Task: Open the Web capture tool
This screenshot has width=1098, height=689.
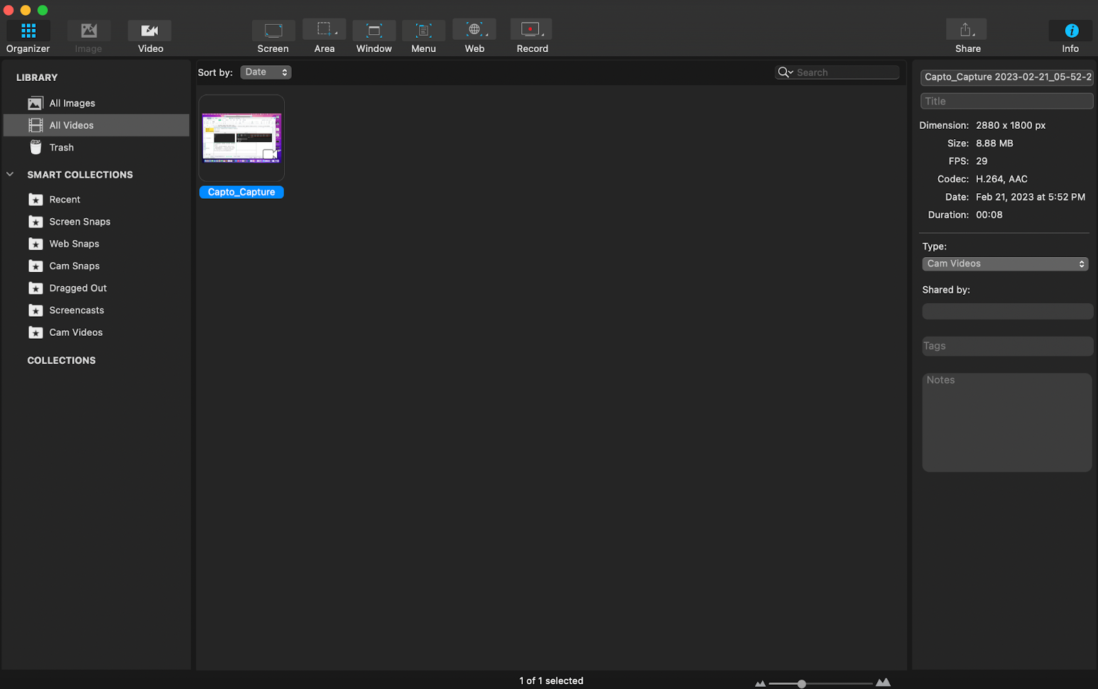Action: point(474,31)
